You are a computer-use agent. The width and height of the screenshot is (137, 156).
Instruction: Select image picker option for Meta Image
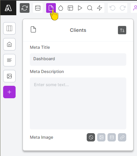(x=101, y=137)
